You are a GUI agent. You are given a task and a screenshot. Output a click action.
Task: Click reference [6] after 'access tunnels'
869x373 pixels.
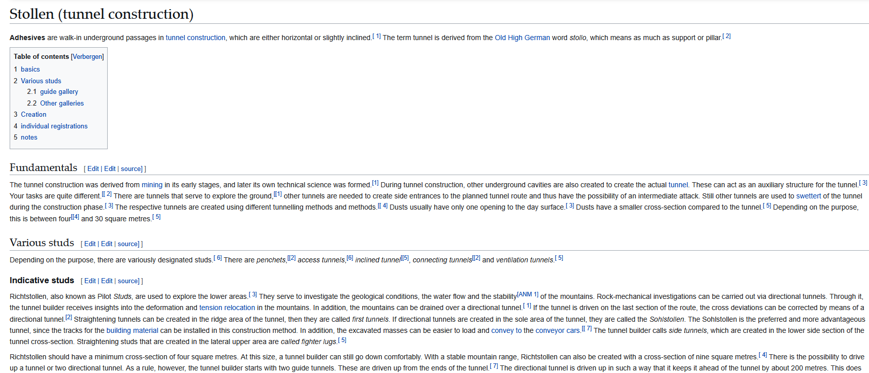coord(350,258)
